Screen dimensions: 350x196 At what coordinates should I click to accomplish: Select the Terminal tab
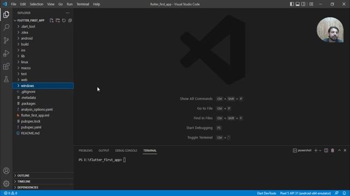pos(150,150)
